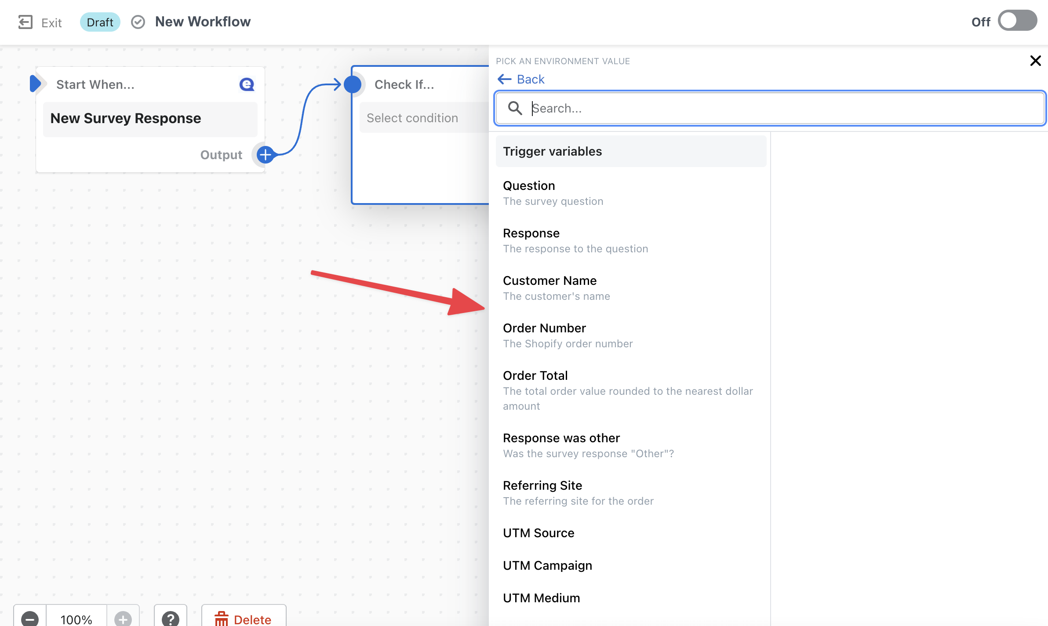Viewport: 1048px width, 626px height.
Task: Click the Trigger variables section header
Action: point(631,151)
